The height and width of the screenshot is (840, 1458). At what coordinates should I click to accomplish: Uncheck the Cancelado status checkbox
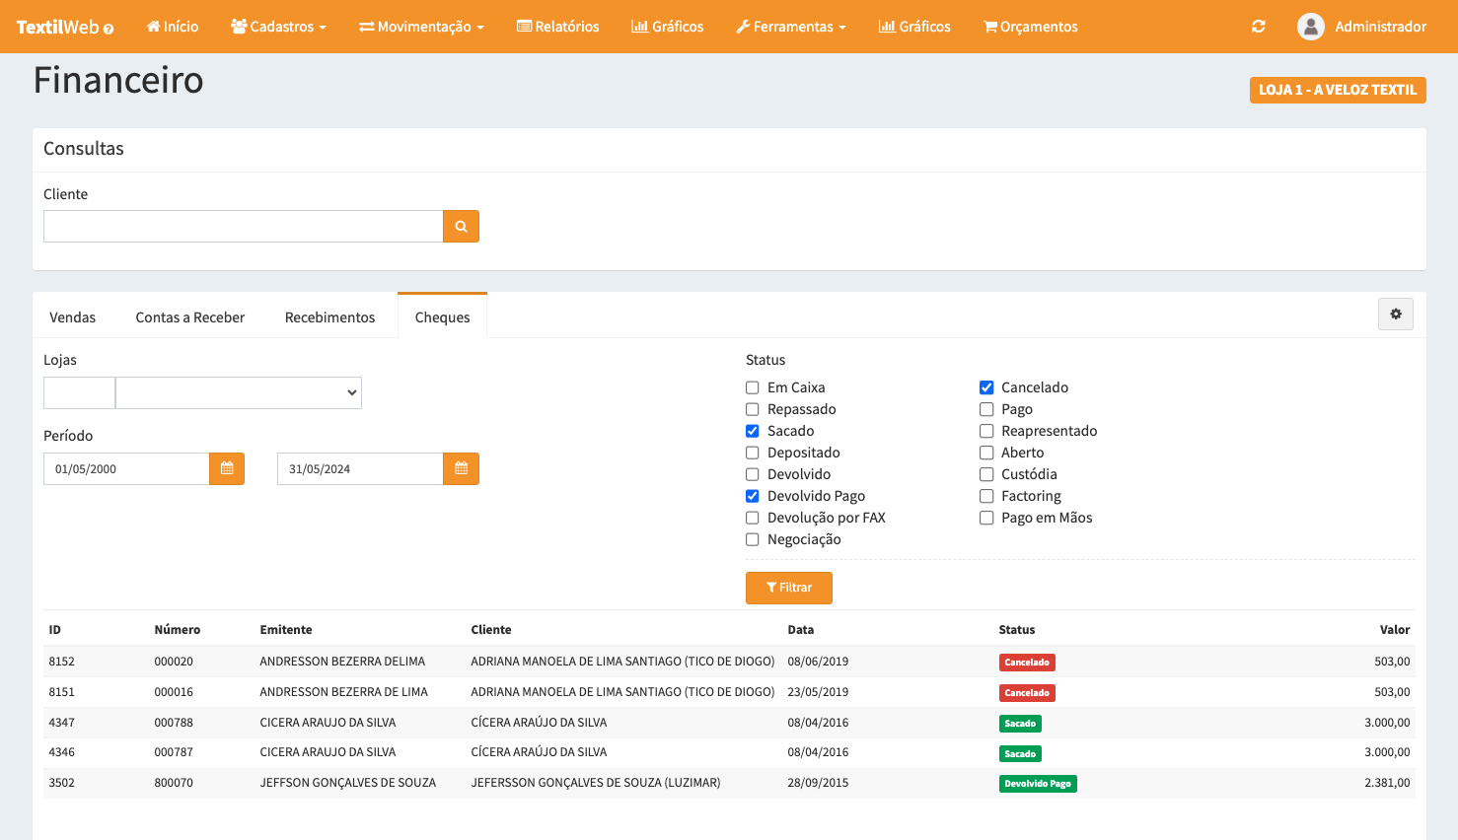986,388
